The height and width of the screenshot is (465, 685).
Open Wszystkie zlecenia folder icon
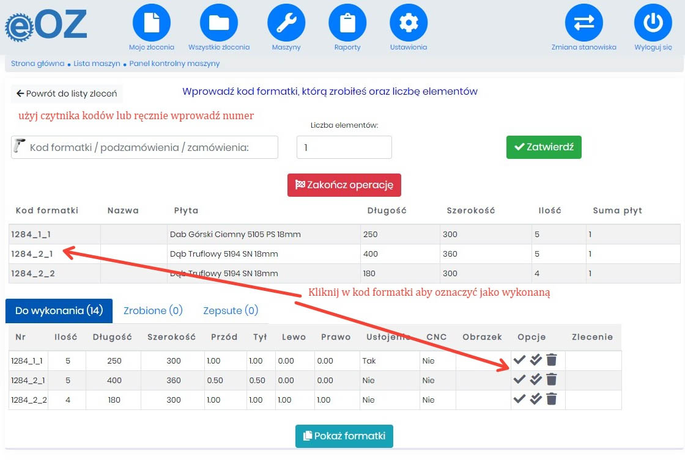[x=218, y=23]
